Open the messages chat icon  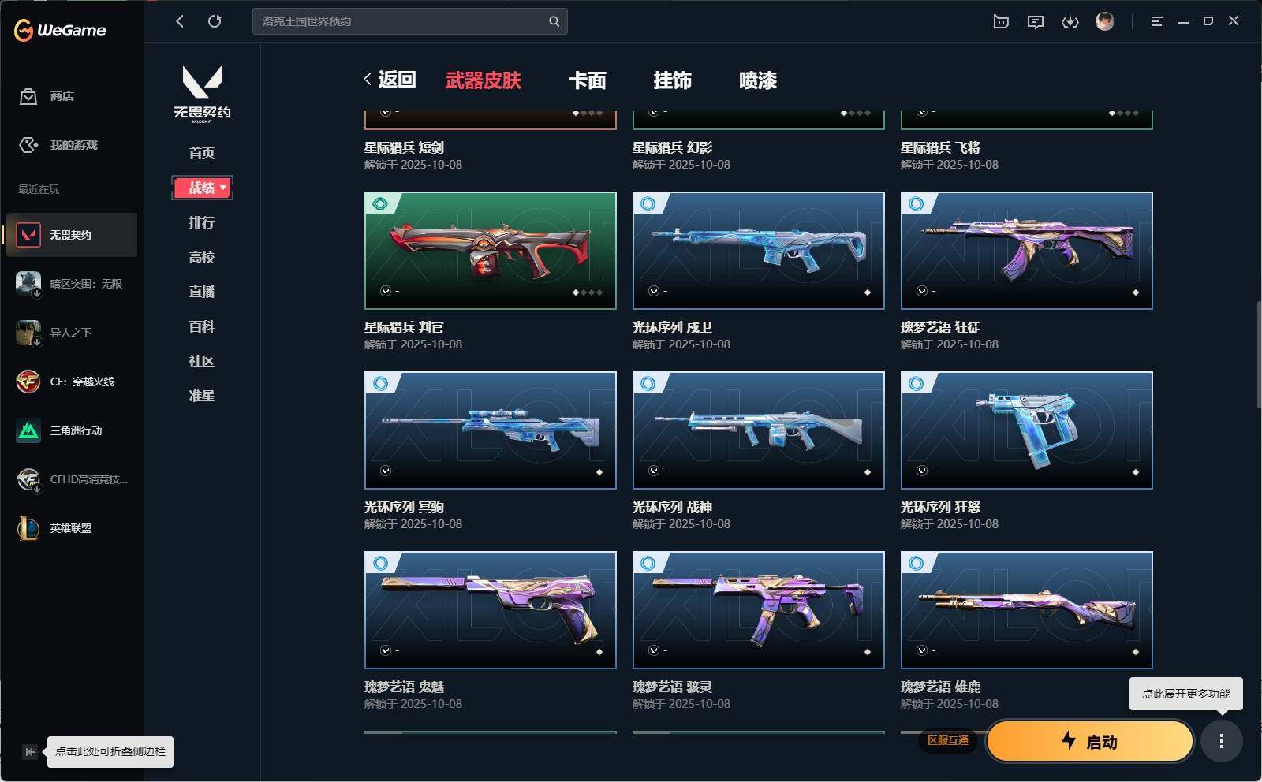[x=1036, y=22]
